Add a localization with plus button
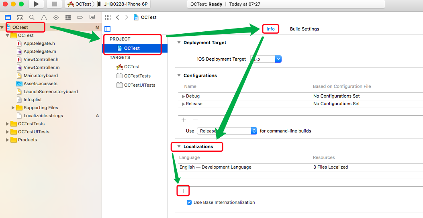Screen dimensions: 423x218 click(x=184, y=191)
